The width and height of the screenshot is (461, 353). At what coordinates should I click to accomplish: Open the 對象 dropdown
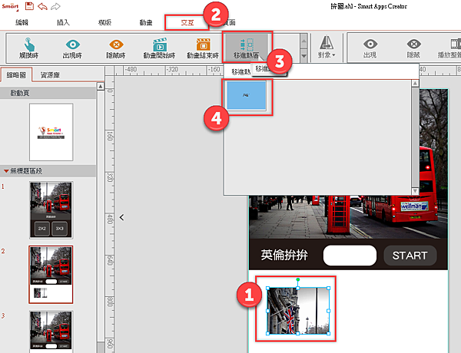(x=327, y=47)
